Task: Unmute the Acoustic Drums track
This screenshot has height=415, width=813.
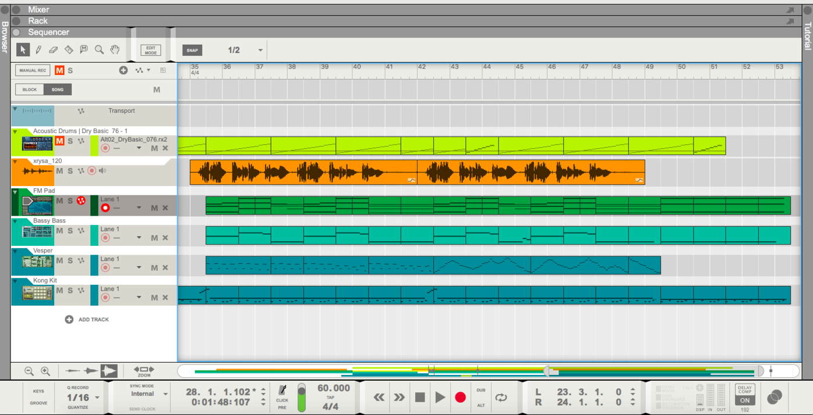Action: (x=59, y=141)
